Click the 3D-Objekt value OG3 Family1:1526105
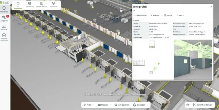The height and width of the screenshot is (110, 219). click(157, 35)
